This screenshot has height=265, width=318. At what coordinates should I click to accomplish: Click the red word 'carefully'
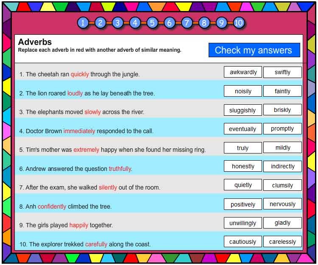96,244
